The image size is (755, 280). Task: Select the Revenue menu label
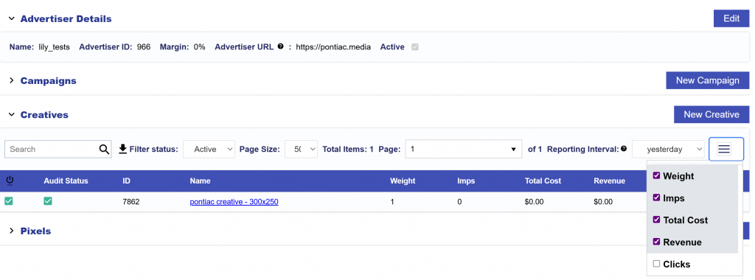[x=682, y=242]
